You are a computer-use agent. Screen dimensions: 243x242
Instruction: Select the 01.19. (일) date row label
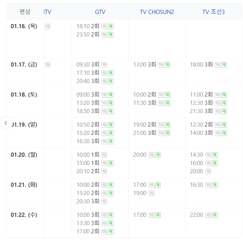click(x=24, y=125)
